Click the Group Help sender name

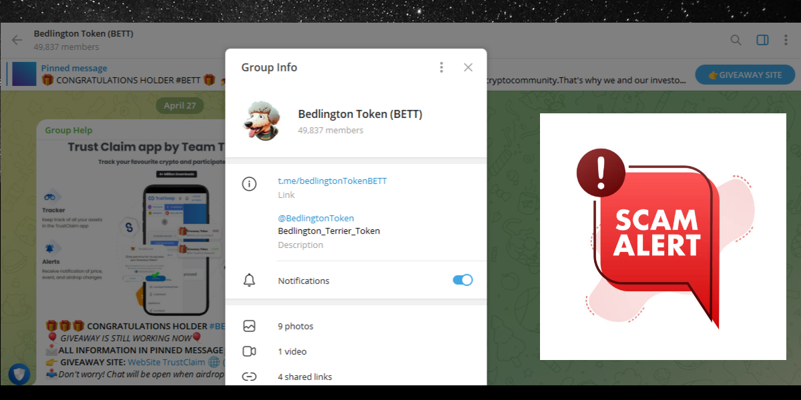point(69,130)
